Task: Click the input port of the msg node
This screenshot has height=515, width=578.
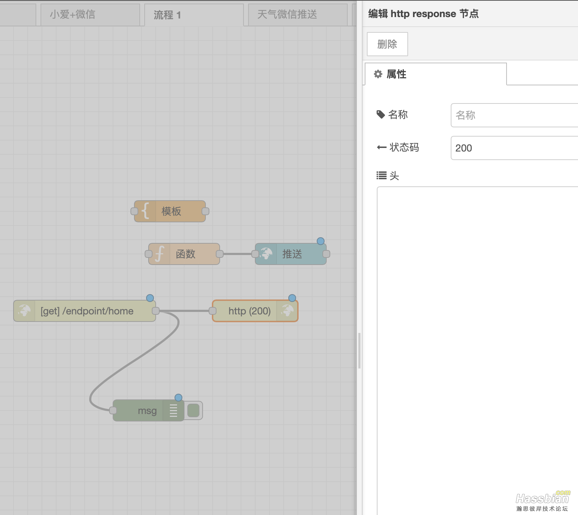Action: point(113,410)
